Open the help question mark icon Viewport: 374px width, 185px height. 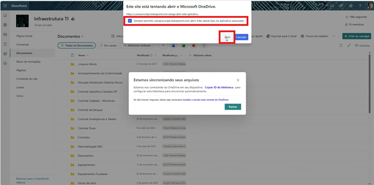click(360, 5)
